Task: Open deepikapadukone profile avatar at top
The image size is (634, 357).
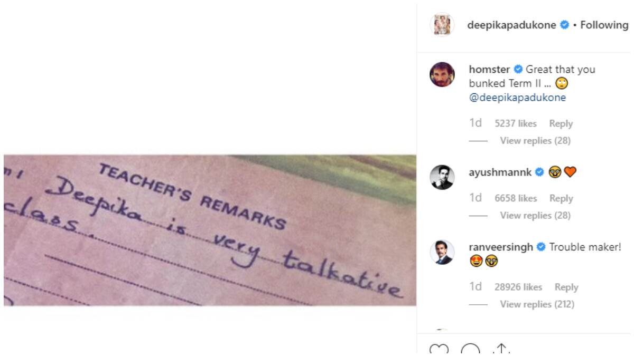Action: [442, 25]
